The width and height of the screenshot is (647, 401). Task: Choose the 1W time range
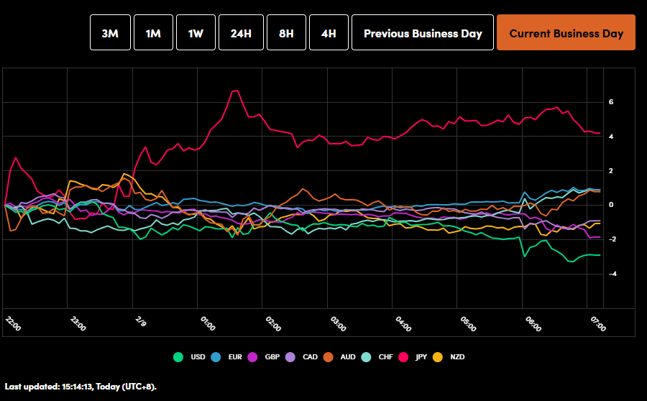[196, 33]
